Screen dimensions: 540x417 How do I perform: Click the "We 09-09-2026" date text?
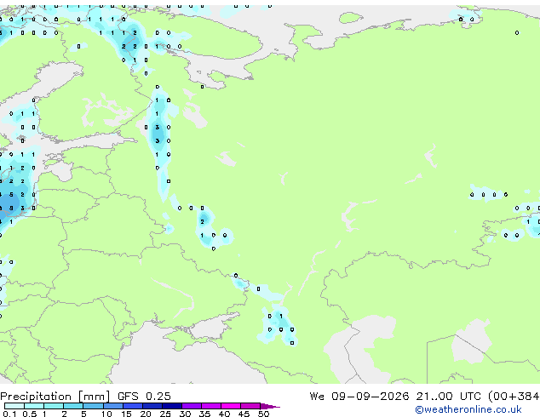(x=359, y=397)
